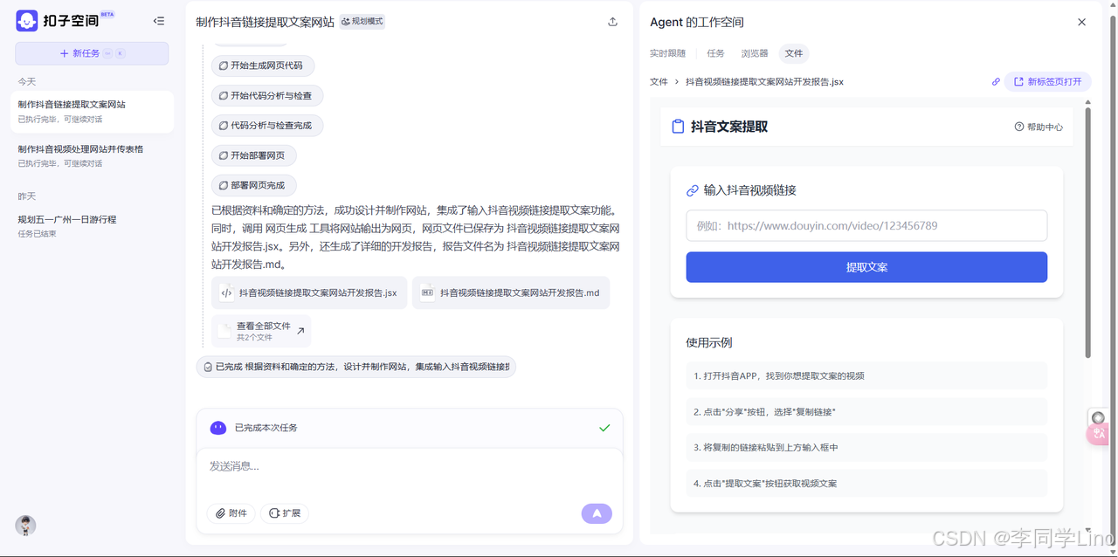Focus the 发送消息 message input
This screenshot has height=557, width=1118.
click(410, 467)
